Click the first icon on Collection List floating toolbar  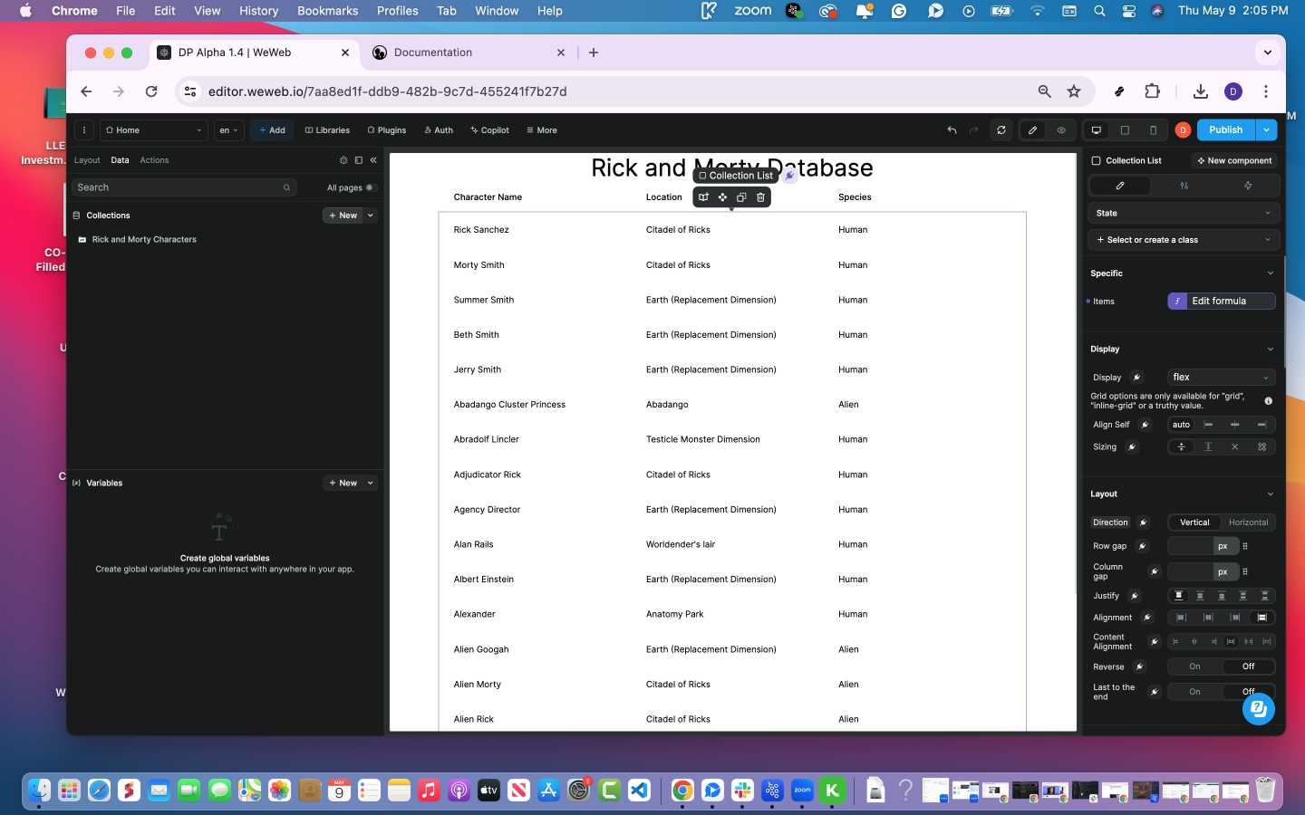pyautogui.click(x=703, y=197)
